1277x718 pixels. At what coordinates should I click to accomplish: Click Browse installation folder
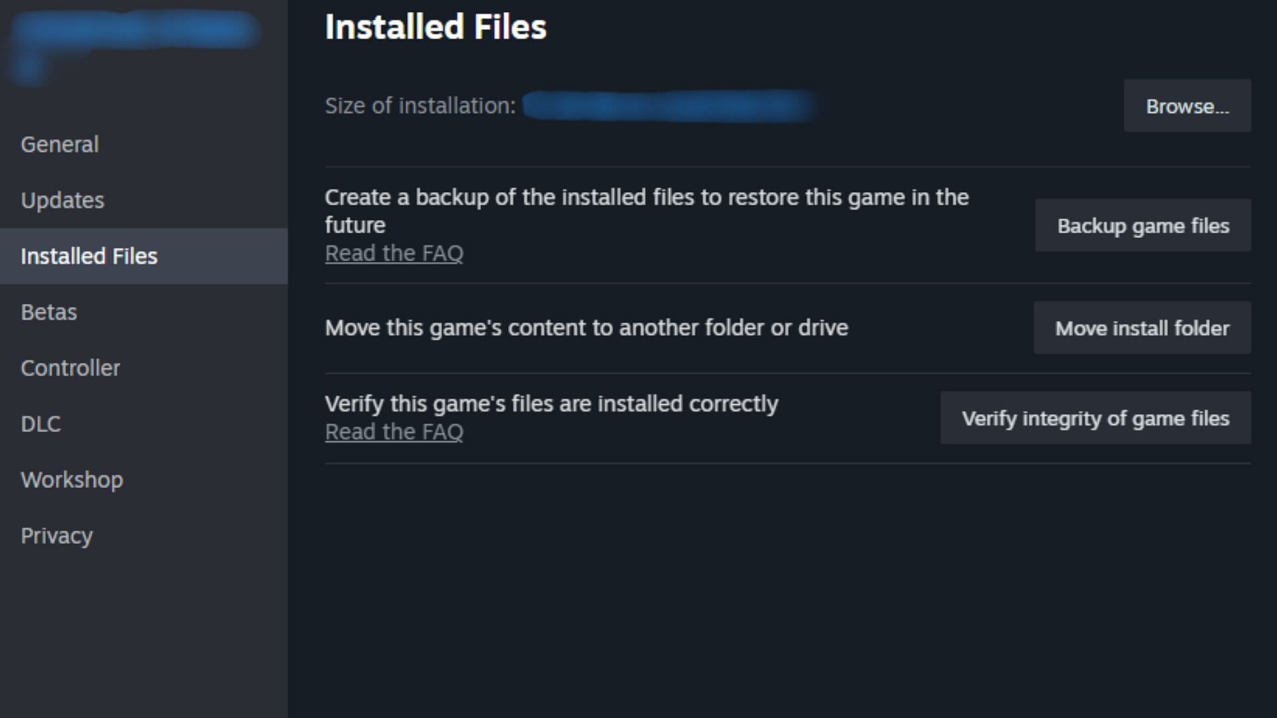click(1187, 106)
